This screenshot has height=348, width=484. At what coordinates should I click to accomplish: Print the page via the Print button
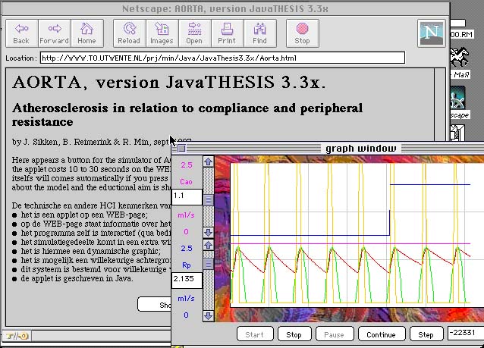(x=227, y=33)
